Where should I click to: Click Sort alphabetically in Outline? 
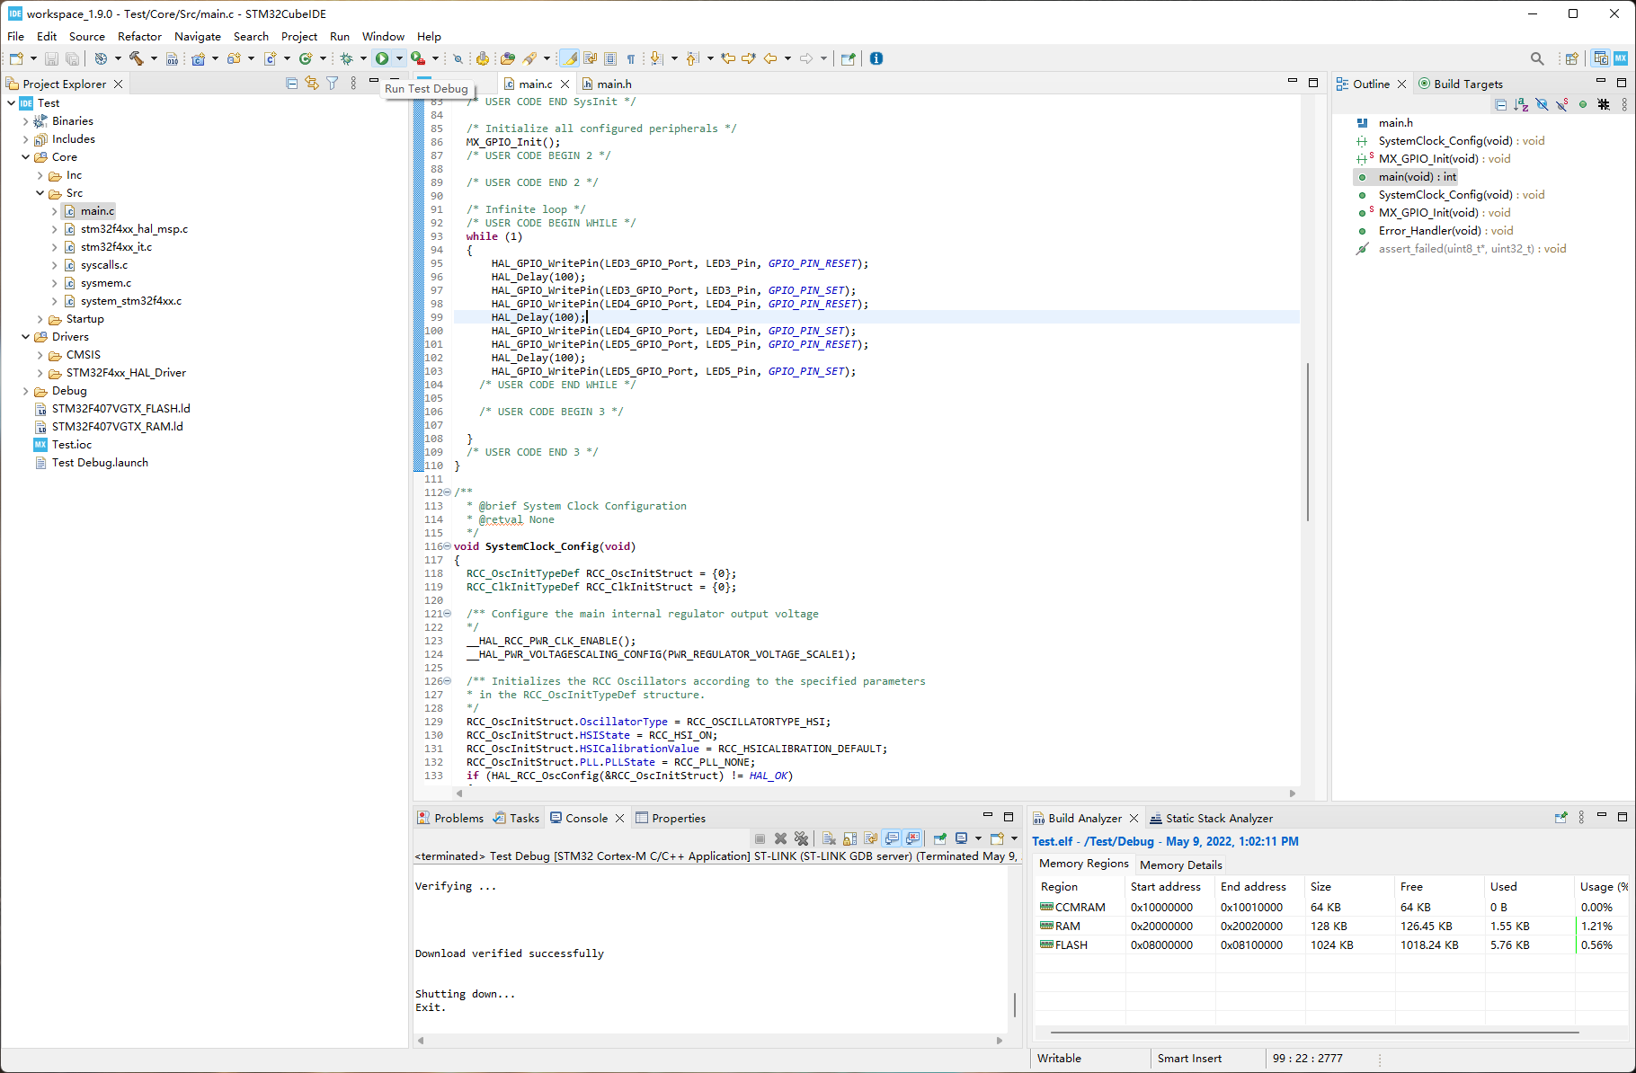1521,104
